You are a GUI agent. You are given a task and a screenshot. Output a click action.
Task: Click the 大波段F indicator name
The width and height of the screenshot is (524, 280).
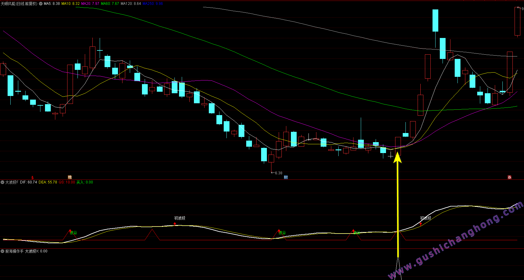pyautogui.click(x=12, y=182)
